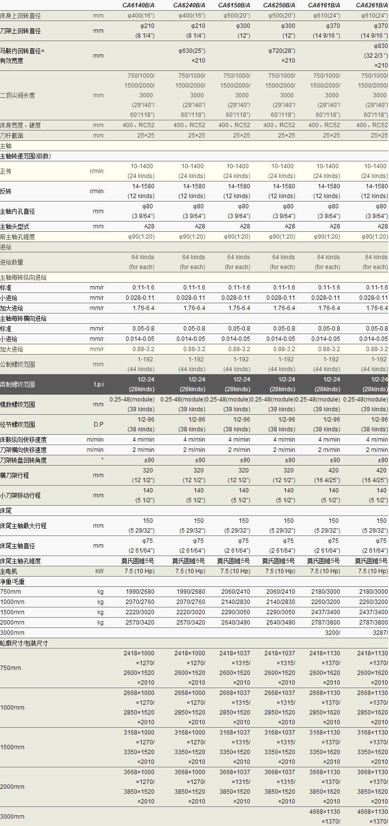Select the CA6161B/A φ370 swing over carriage
The height and width of the screenshot is (826, 389).
point(333,26)
